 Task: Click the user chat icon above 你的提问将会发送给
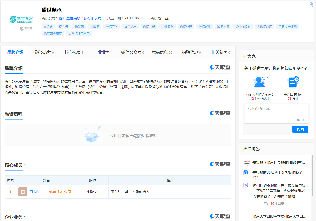pos(260,82)
